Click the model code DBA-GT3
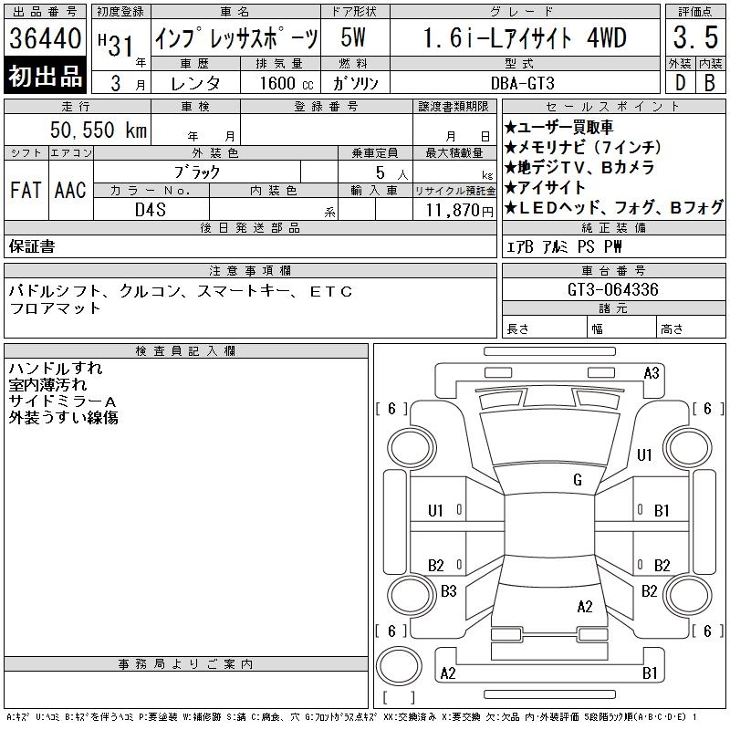 [522, 82]
